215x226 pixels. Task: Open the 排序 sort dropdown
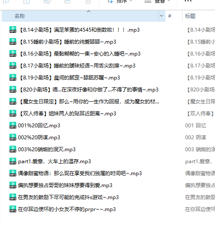(120, 1)
